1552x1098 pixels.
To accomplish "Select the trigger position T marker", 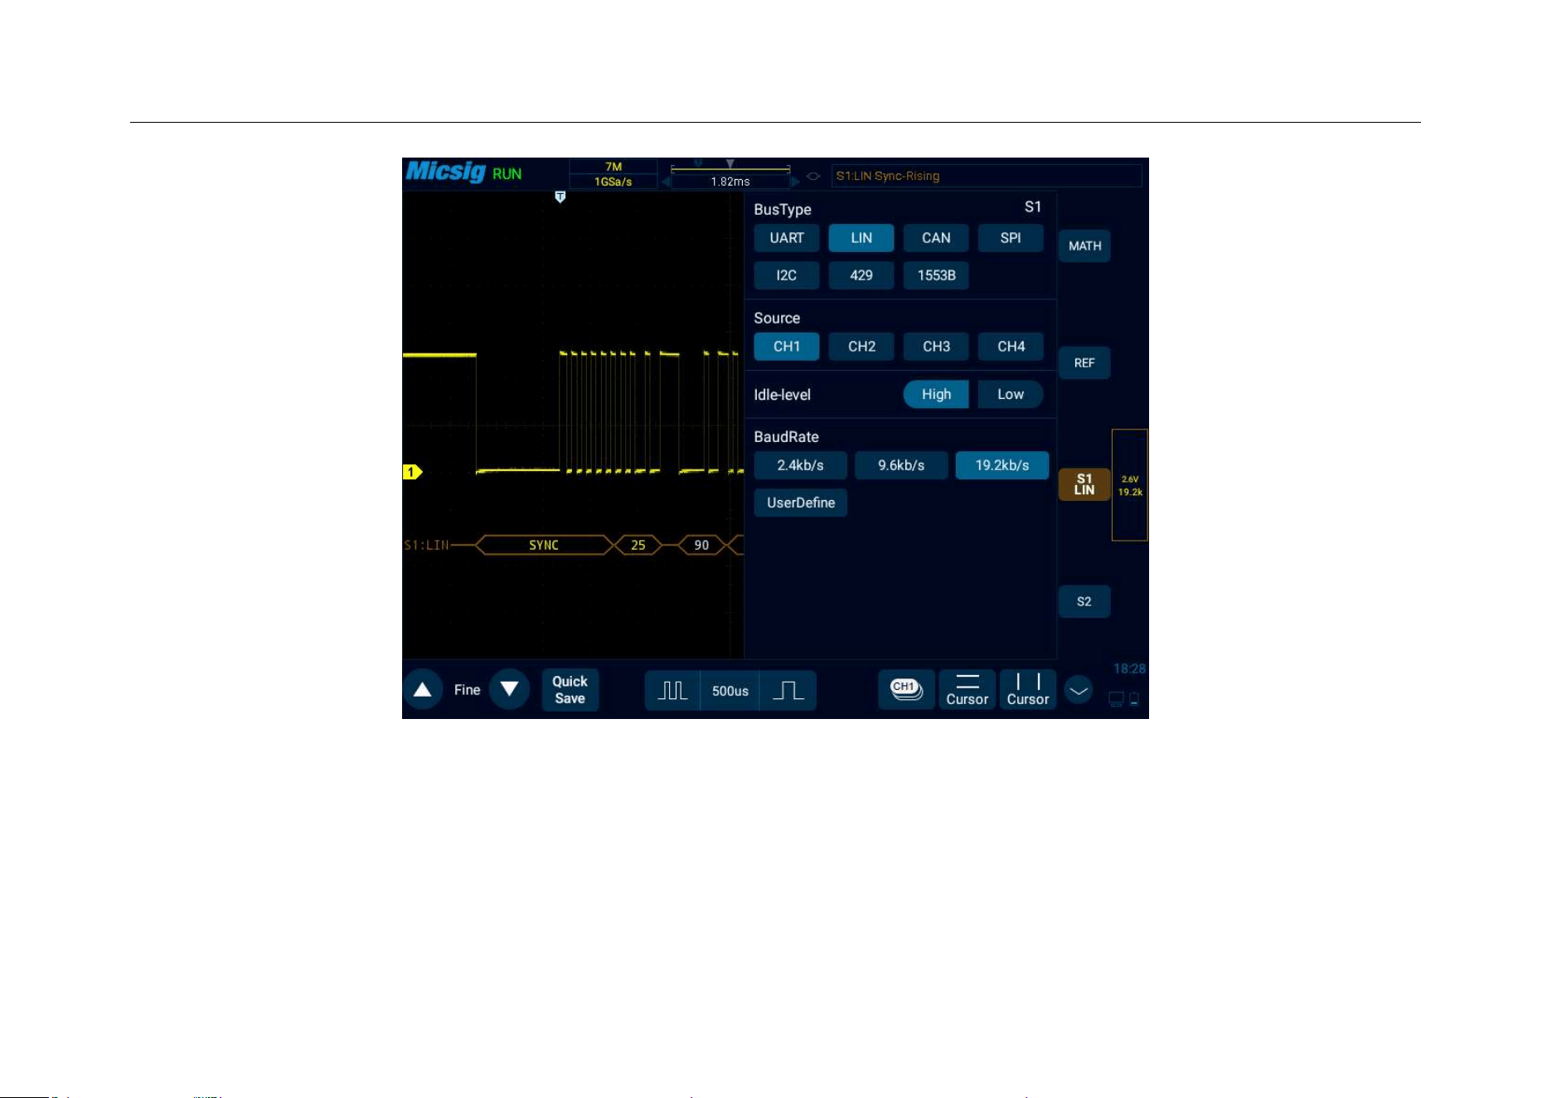I will click(x=560, y=197).
